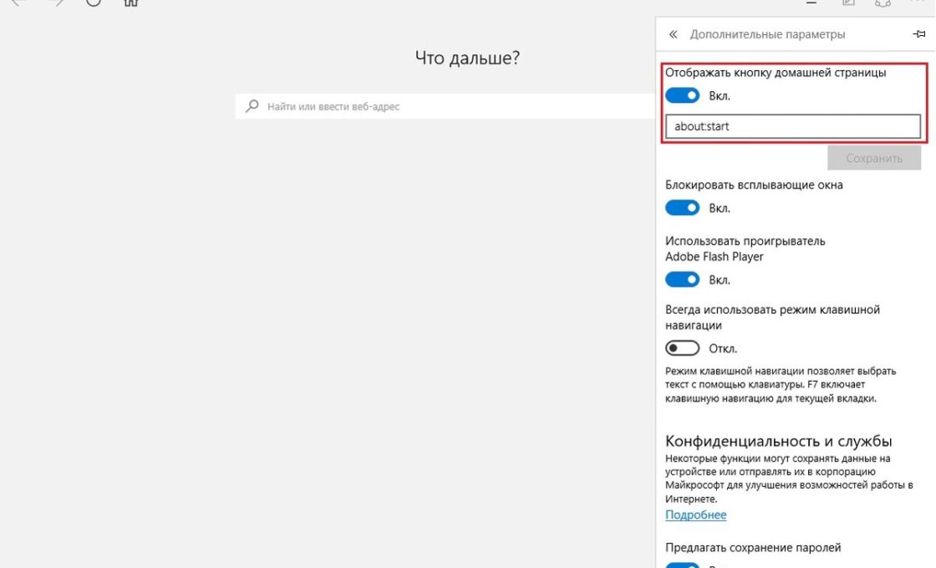Open the web note pen icon in toolbar
The width and height of the screenshot is (936, 568).
coord(848,3)
